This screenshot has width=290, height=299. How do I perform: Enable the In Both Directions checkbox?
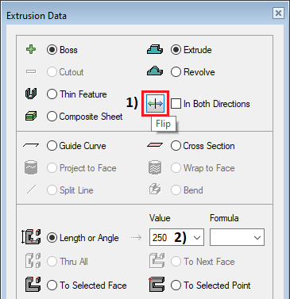click(x=176, y=104)
